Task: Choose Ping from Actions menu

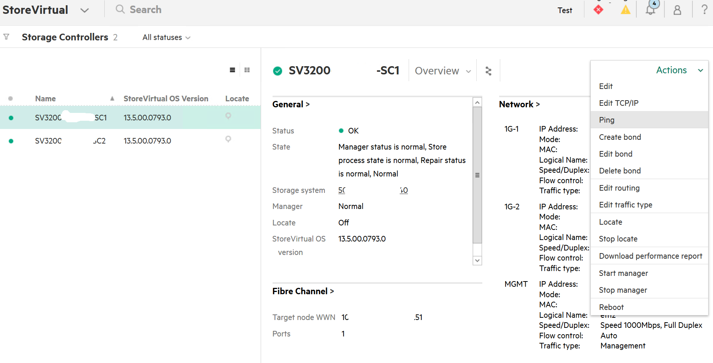Action: (x=649, y=120)
